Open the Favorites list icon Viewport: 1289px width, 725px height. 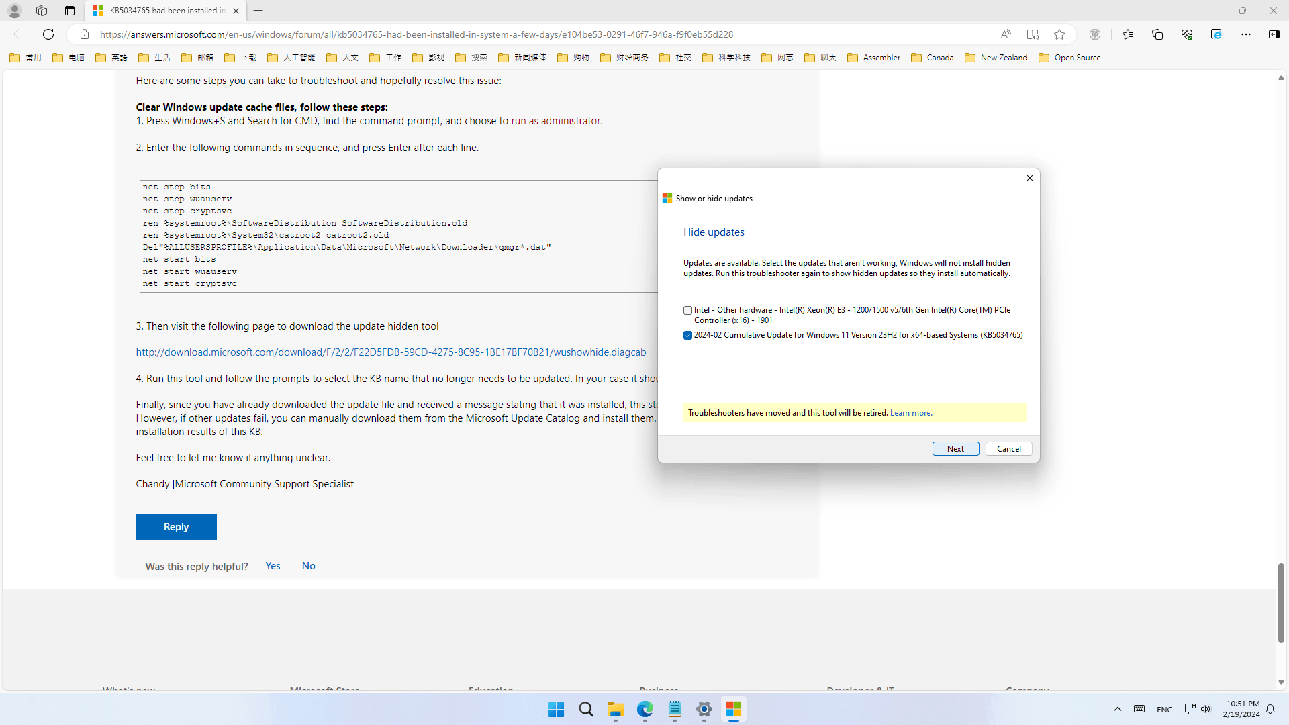tap(1128, 34)
